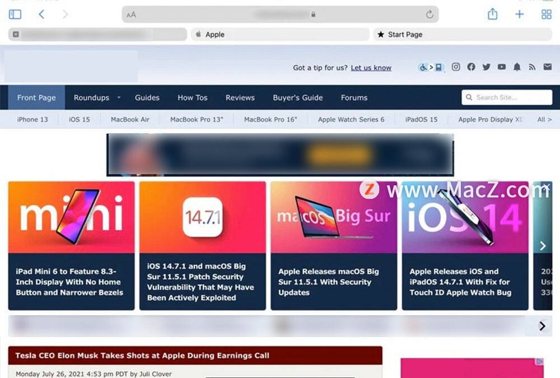This screenshot has width=560, height=378.
Task: Open the Twitter social icon
Action: [x=486, y=67]
